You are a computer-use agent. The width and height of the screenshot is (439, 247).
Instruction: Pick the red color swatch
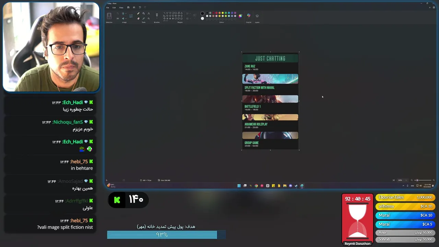point(216,13)
